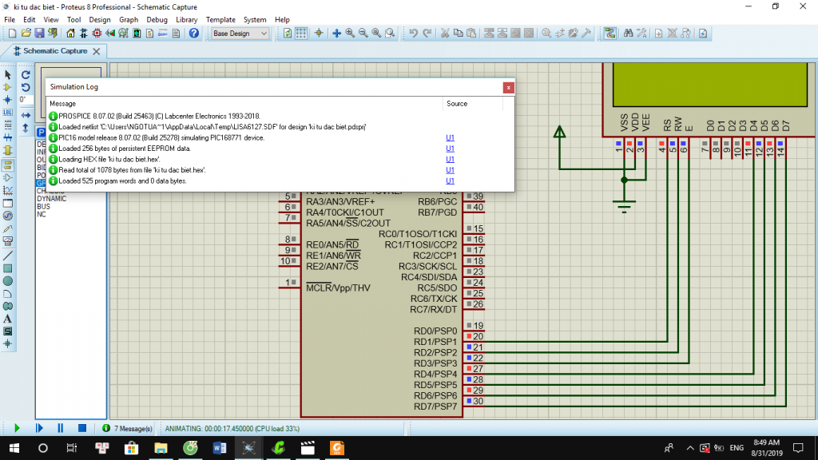The image size is (818, 460).
Task: Pause the running simulation
Action: (60, 428)
